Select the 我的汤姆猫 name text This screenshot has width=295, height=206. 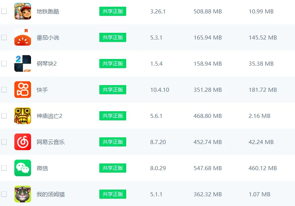point(51,194)
